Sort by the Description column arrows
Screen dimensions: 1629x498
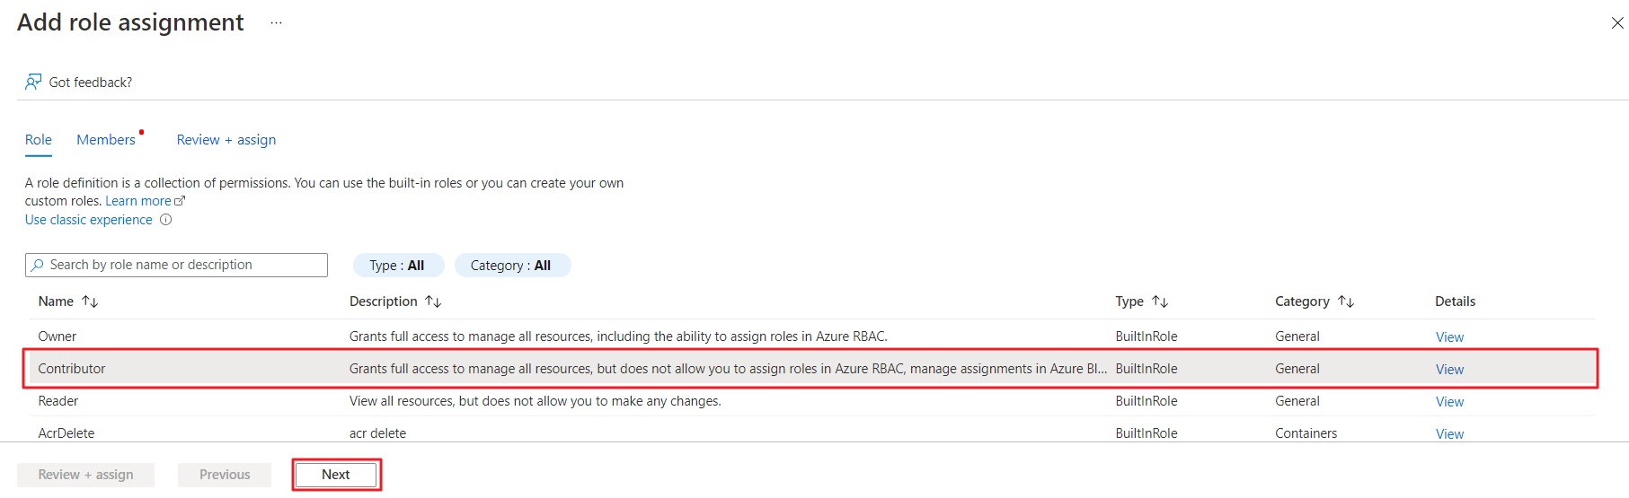click(x=433, y=301)
